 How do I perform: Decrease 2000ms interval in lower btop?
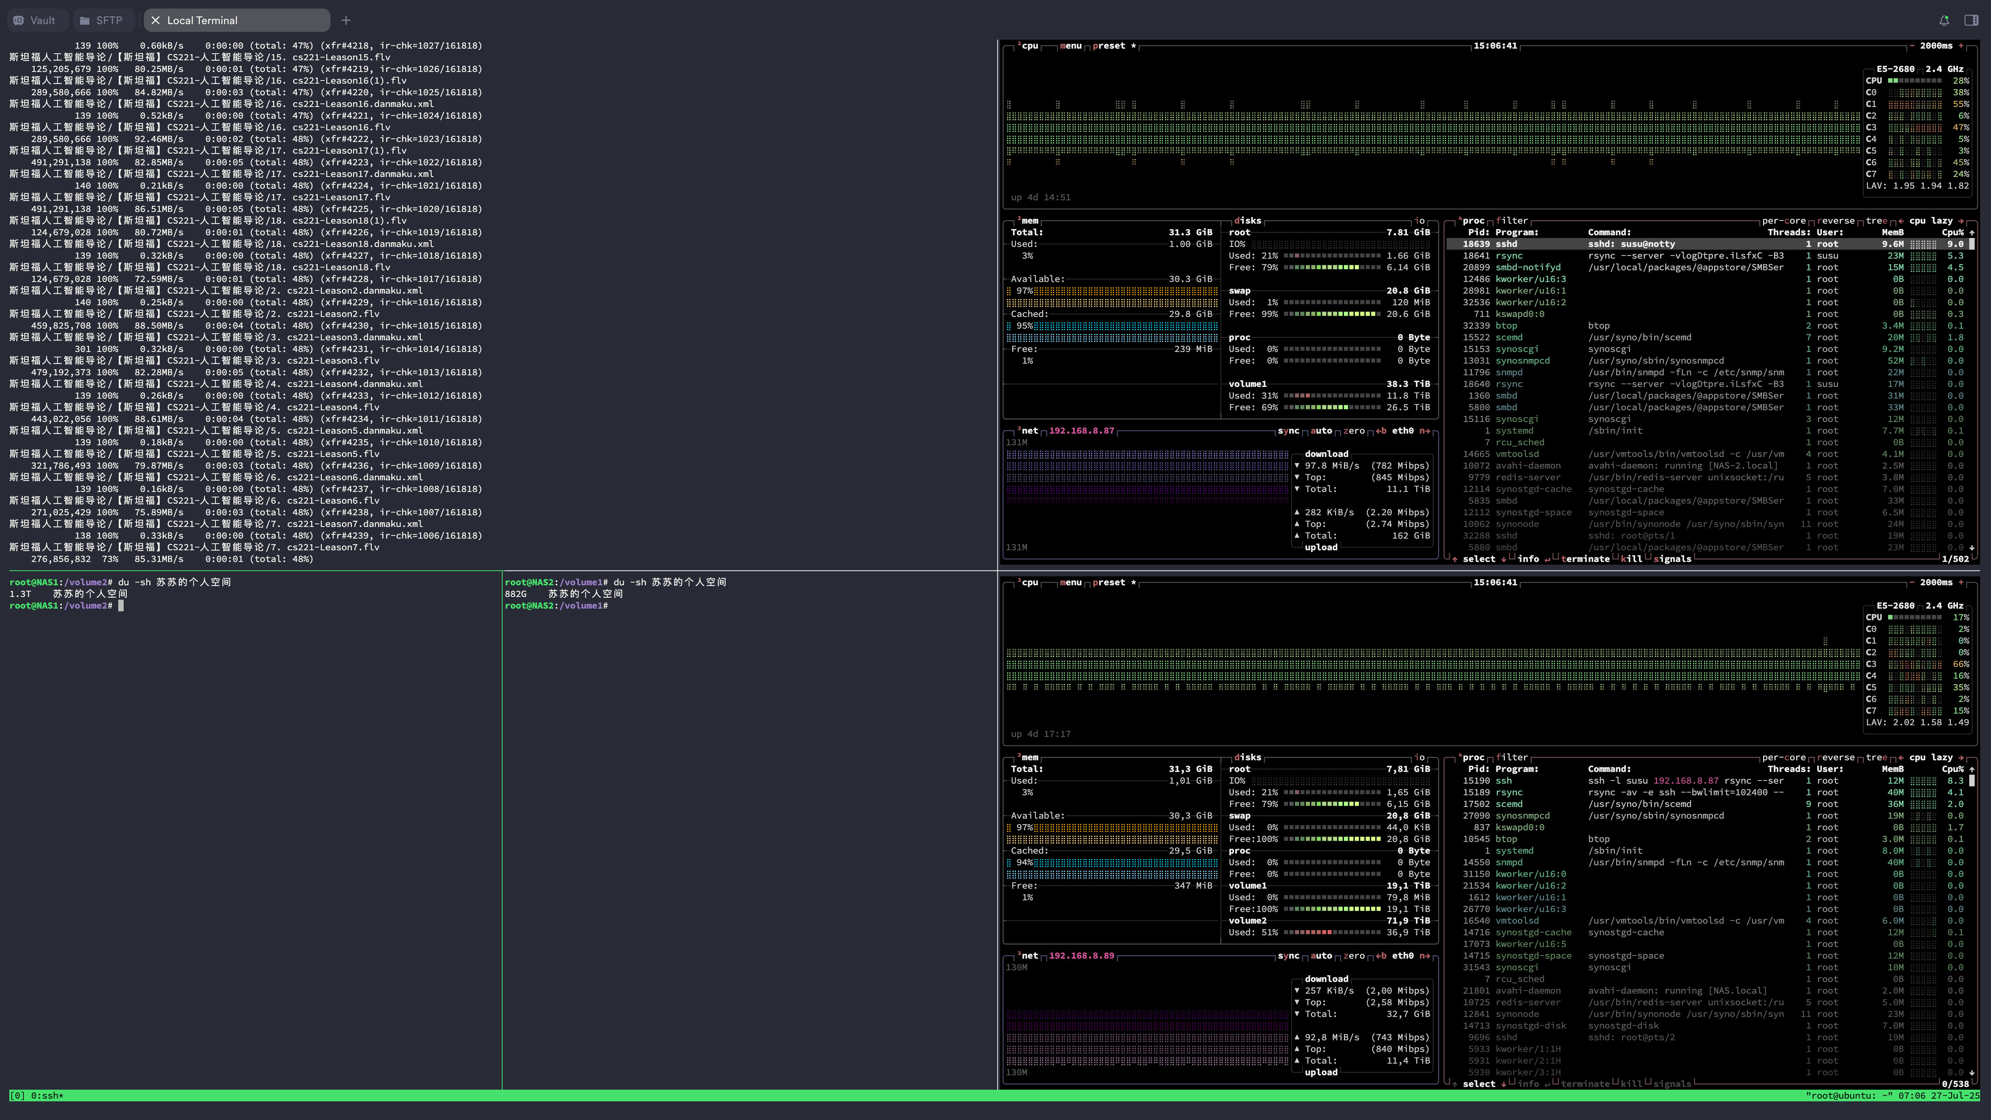[1911, 582]
